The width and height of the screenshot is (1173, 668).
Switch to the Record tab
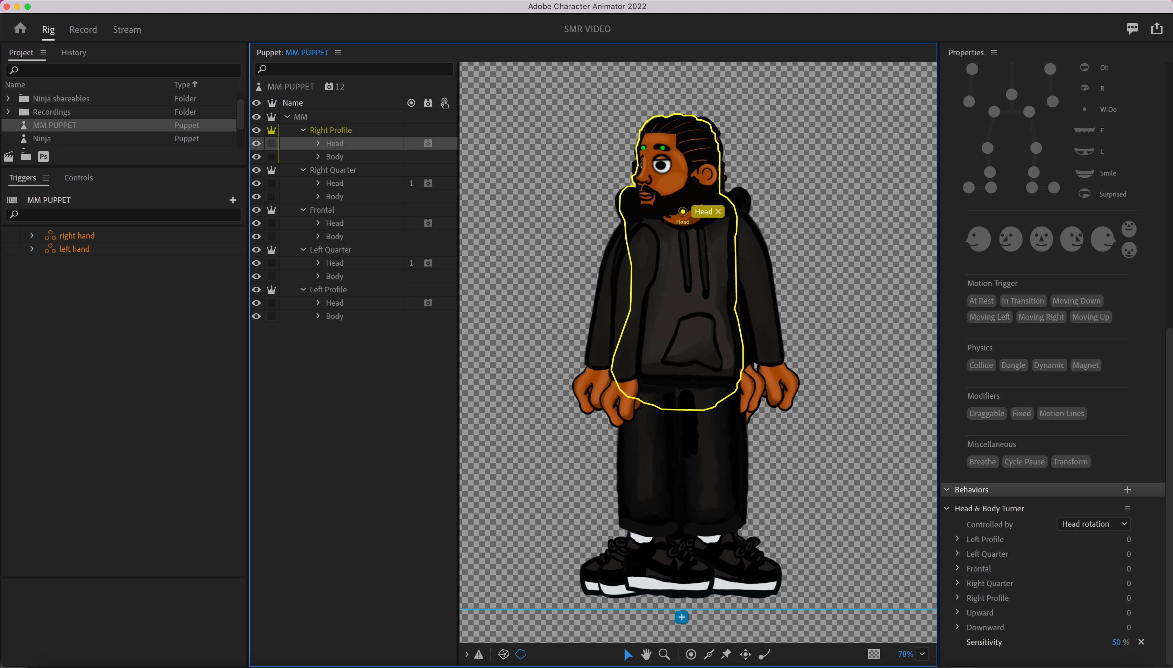click(83, 29)
